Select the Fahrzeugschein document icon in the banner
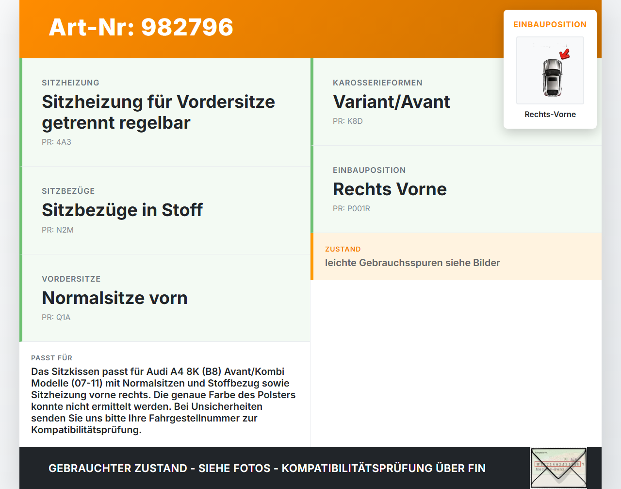The image size is (621, 489). coord(558,467)
